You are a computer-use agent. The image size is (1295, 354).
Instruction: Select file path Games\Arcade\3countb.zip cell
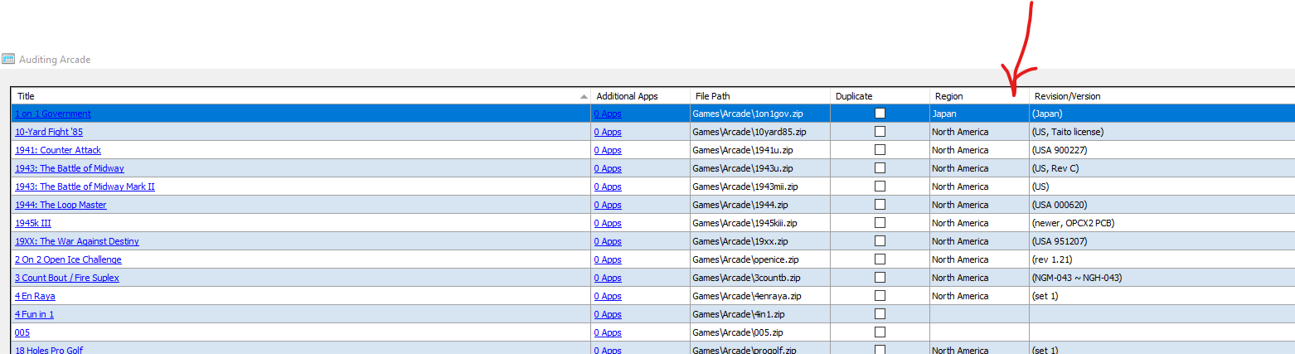760,278
